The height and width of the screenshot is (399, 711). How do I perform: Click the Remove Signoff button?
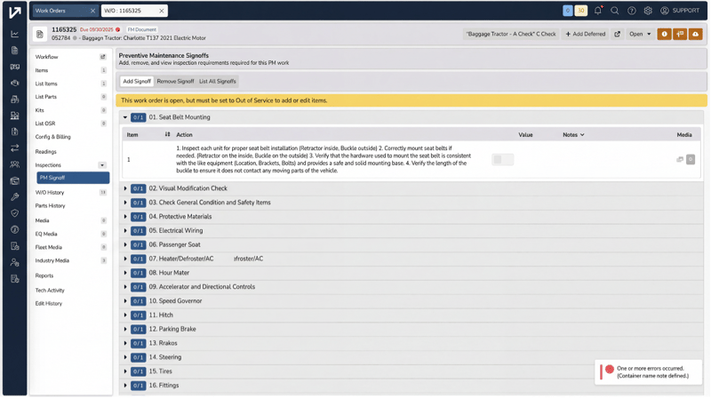point(175,81)
